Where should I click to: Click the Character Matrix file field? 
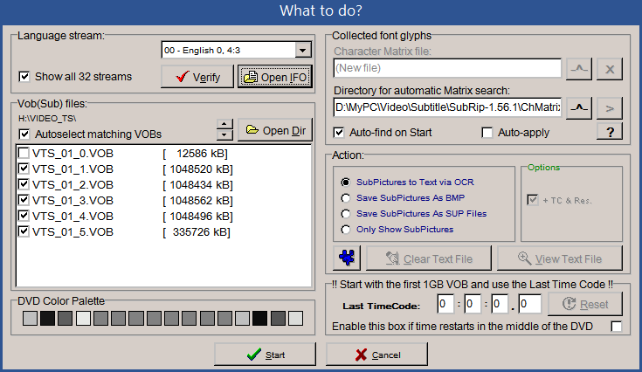pos(447,68)
